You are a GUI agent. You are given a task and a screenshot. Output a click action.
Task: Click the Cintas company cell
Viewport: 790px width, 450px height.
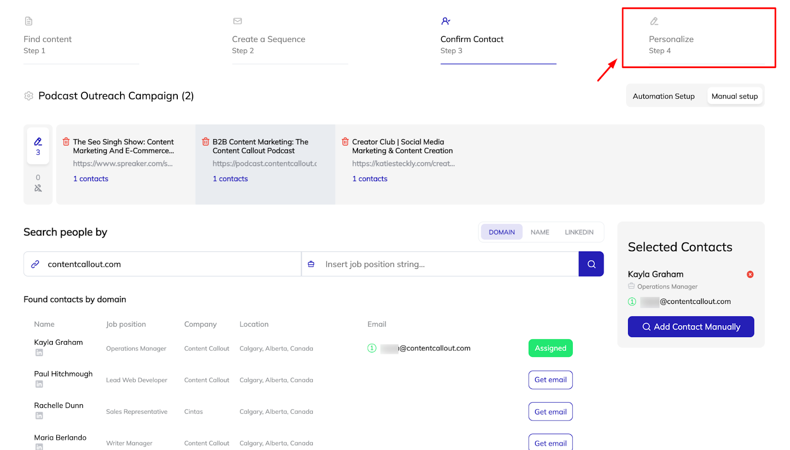pyautogui.click(x=194, y=412)
